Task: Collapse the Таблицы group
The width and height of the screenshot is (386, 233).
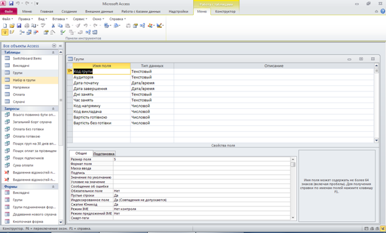Action: pos(53,53)
